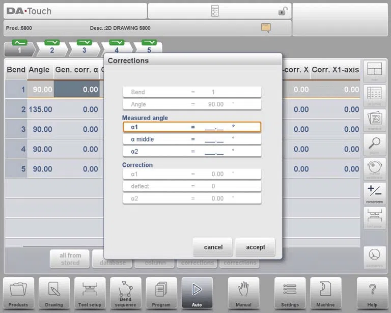Screen dimensions: 391x313
Task: Select Gen. corr. α cell in bend 2 row
Action: pos(77,109)
